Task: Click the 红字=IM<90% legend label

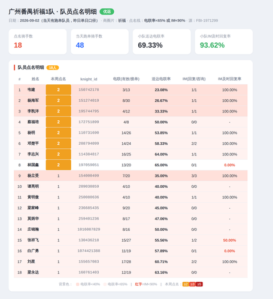Action: pos(146,284)
